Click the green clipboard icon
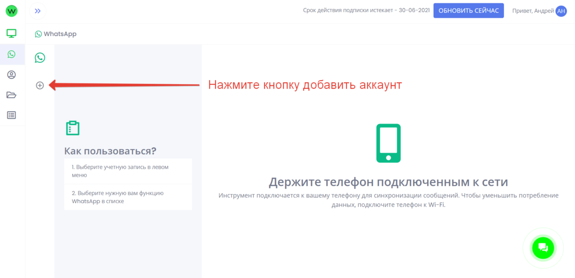This screenshot has height=278, width=575. pos(72,128)
